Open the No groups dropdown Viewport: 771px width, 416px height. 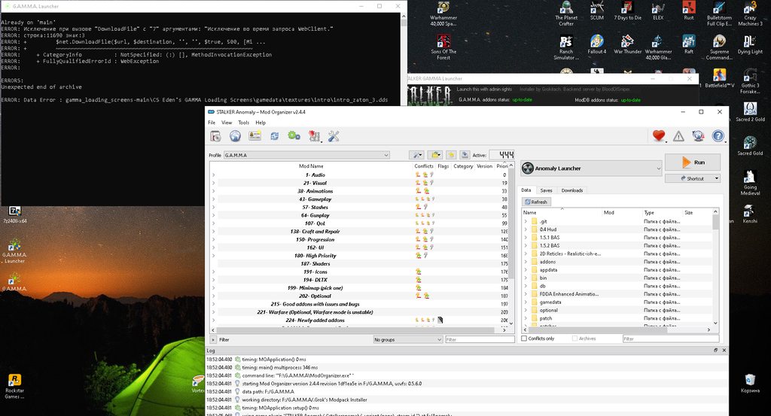(x=407, y=339)
